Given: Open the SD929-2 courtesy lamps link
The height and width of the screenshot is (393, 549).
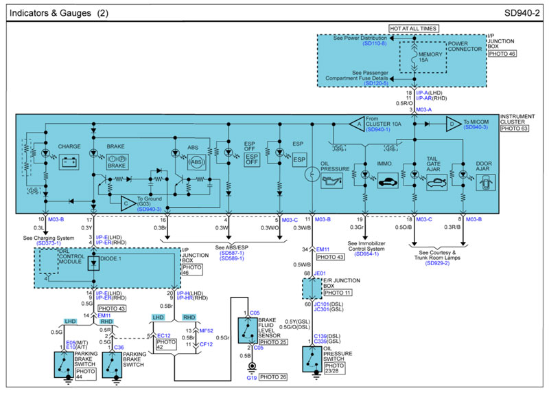Looking at the screenshot, I should (436, 263).
